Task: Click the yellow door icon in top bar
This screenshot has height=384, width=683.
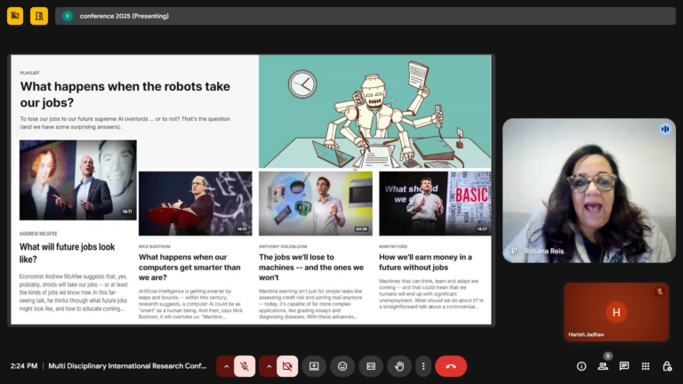Action: [x=39, y=16]
